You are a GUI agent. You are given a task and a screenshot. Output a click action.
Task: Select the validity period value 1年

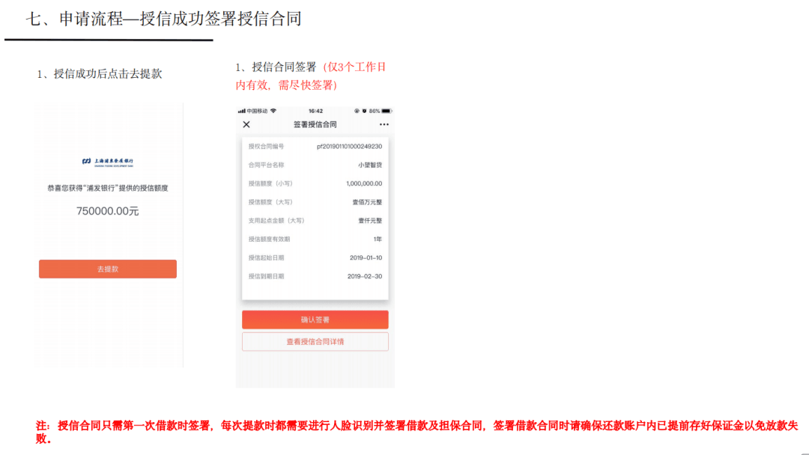378,239
